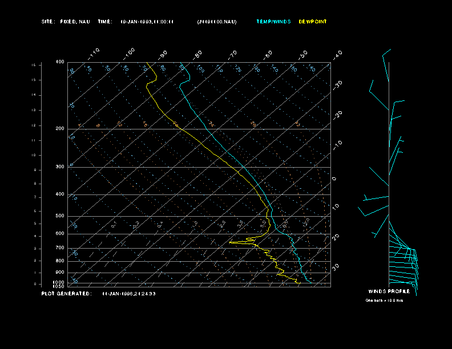
Task: Click the 400 pressure level label
Action: (60, 194)
